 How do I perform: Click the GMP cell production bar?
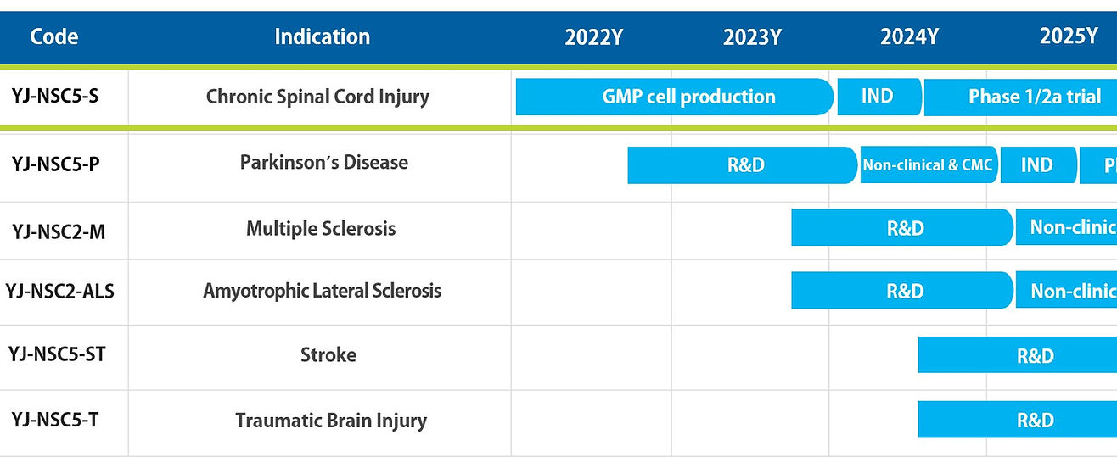[x=674, y=97]
